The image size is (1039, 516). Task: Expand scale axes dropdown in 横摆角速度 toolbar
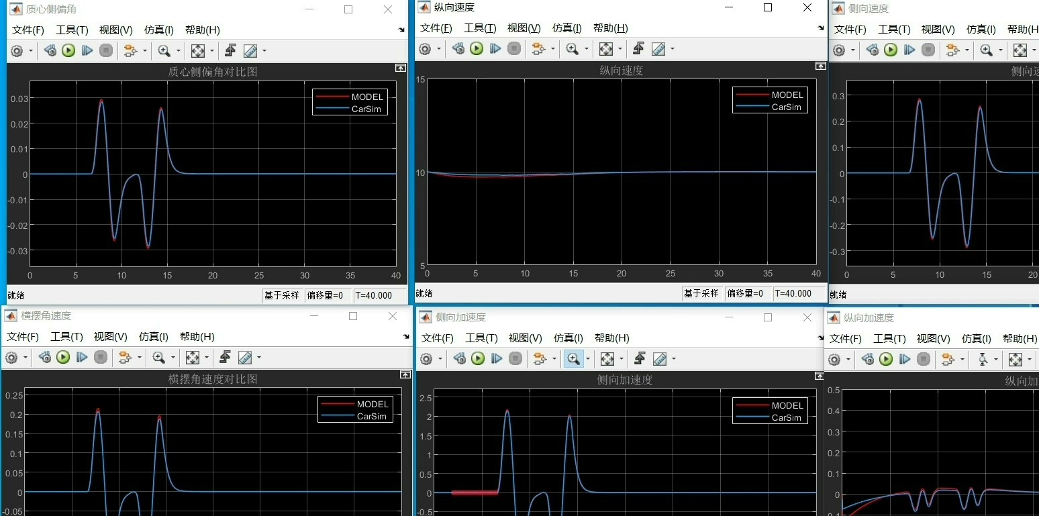pyautogui.click(x=206, y=358)
